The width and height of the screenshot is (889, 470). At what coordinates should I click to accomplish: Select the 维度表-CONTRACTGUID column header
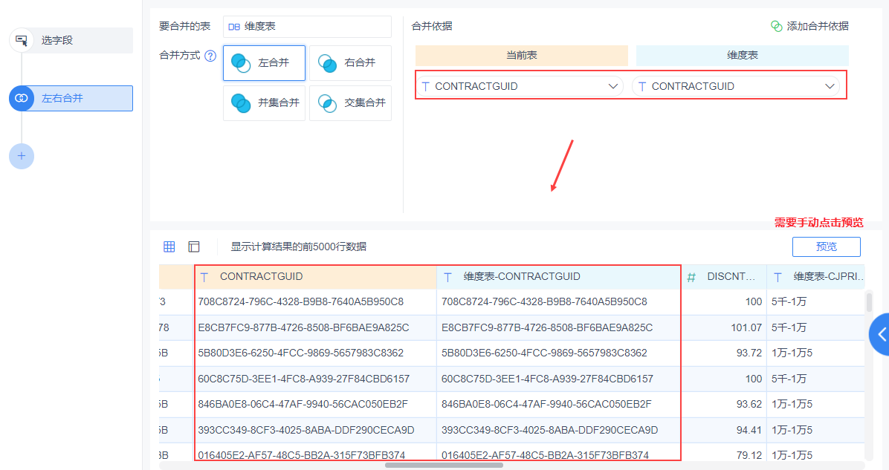(x=558, y=277)
